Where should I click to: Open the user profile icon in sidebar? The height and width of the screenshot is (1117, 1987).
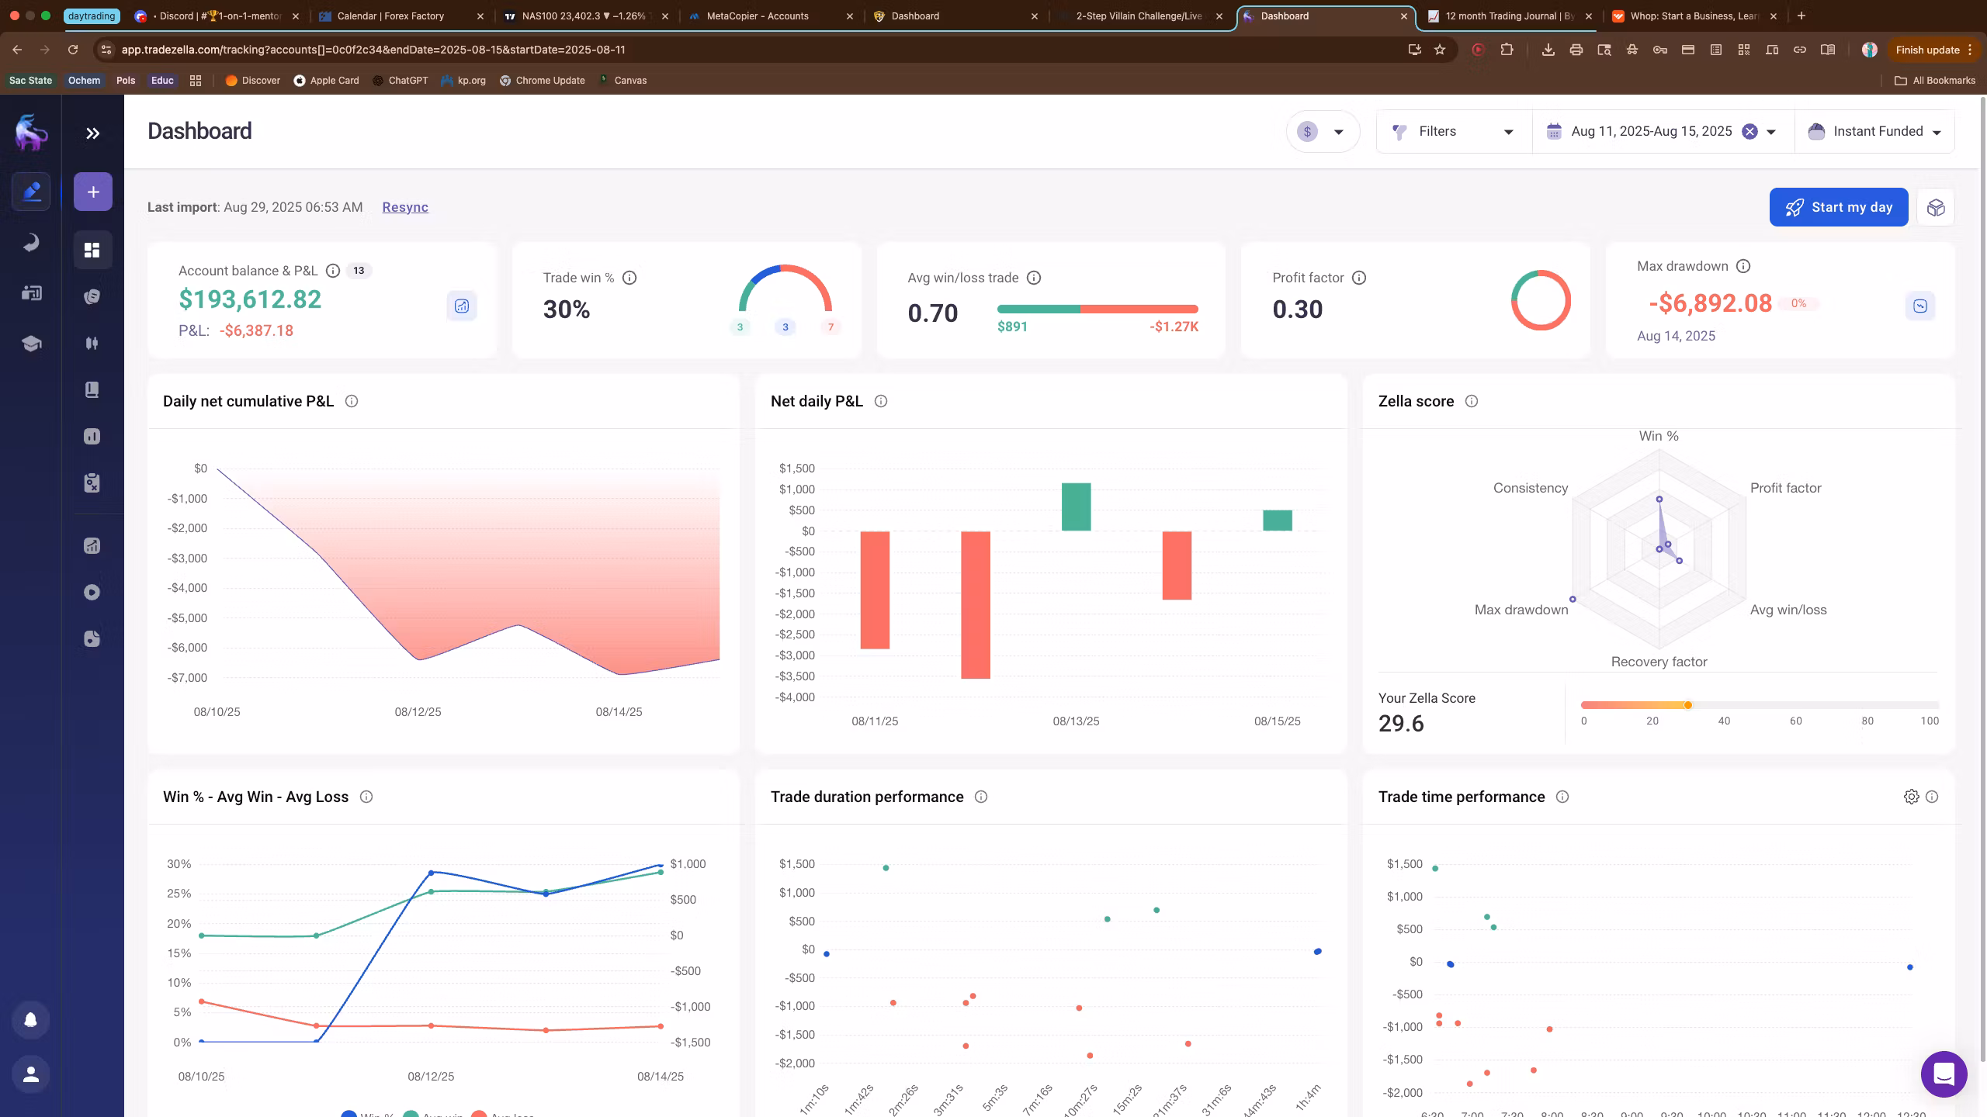[x=31, y=1074]
